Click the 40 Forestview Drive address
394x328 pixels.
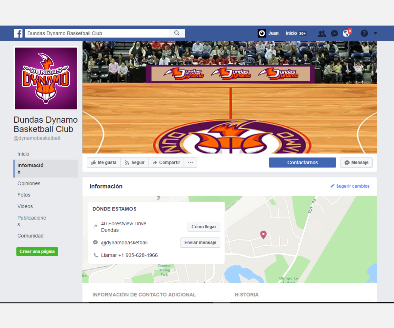(124, 227)
